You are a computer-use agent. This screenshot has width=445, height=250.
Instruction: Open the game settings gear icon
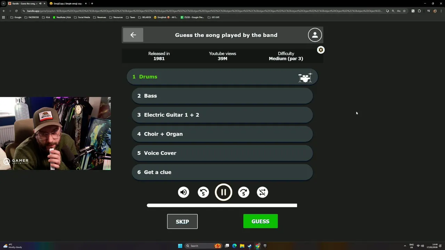(x=321, y=50)
